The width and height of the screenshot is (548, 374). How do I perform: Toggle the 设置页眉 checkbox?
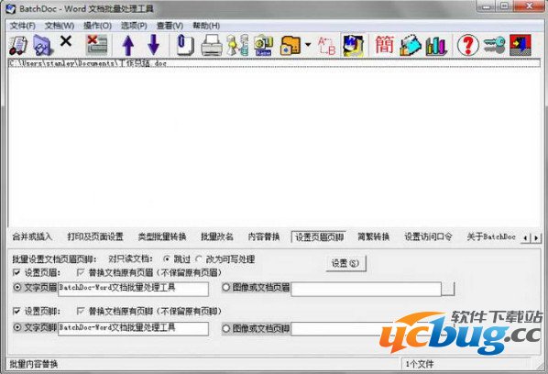(16, 272)
